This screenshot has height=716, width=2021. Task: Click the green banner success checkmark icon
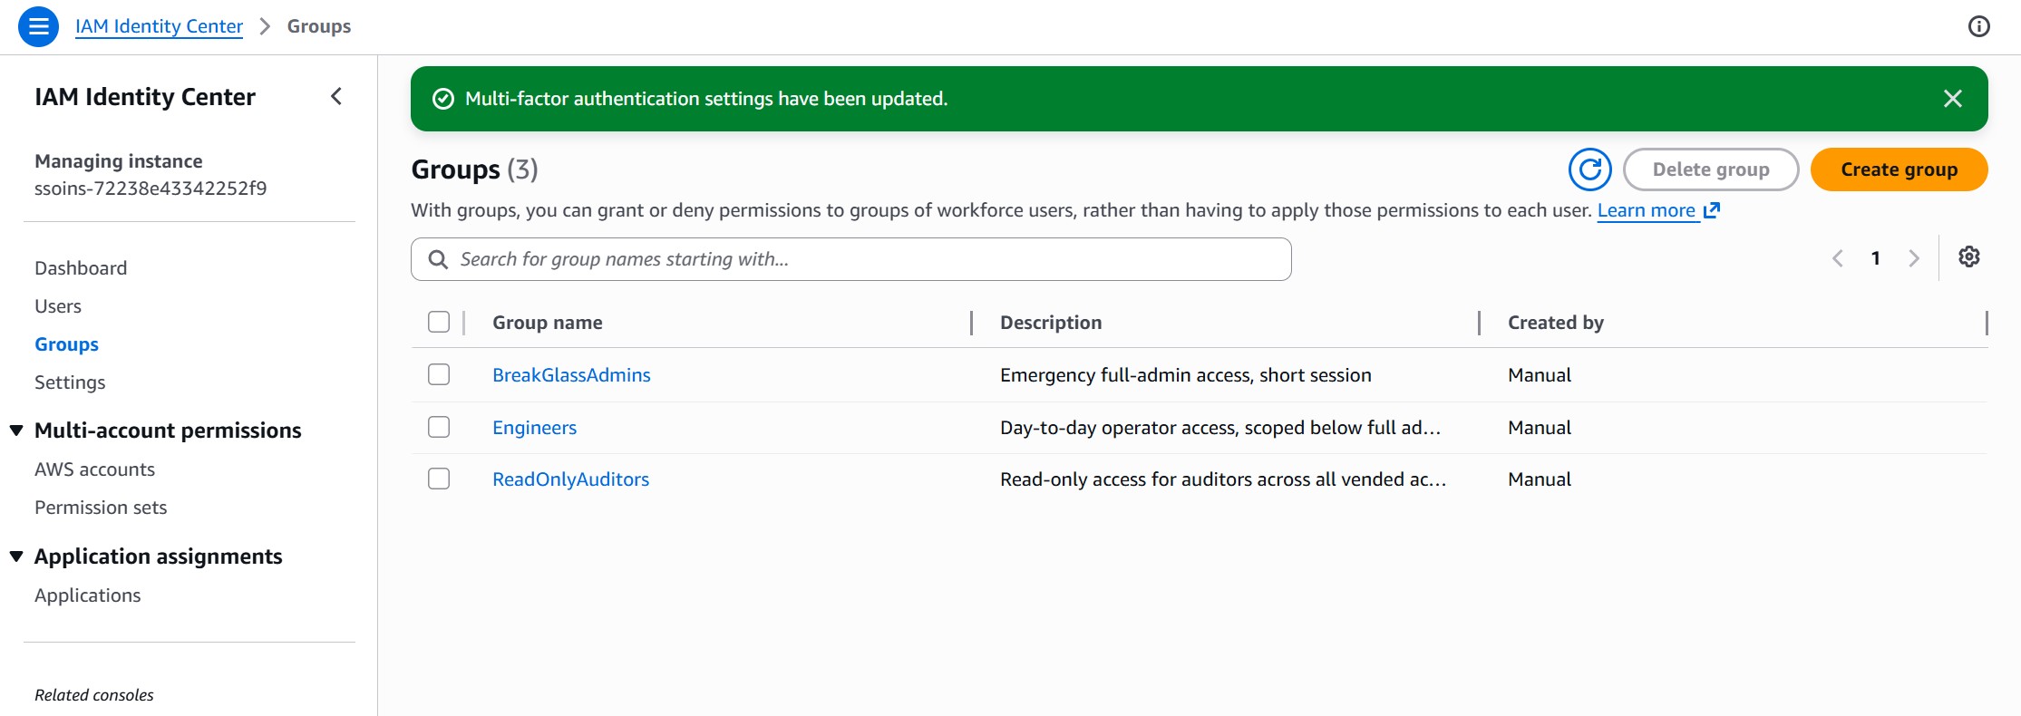(x=443, y=99)
